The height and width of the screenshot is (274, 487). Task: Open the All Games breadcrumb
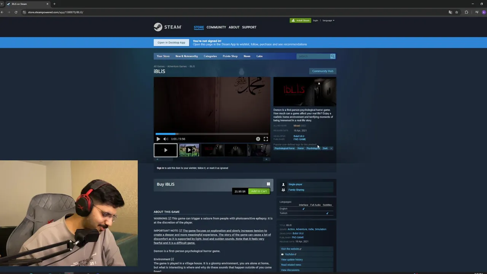[159, 67]
